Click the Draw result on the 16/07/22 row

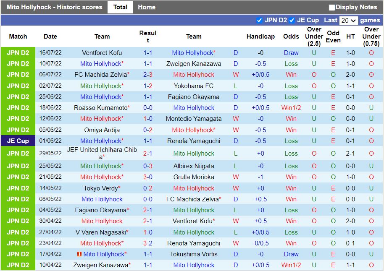[291, 53]
